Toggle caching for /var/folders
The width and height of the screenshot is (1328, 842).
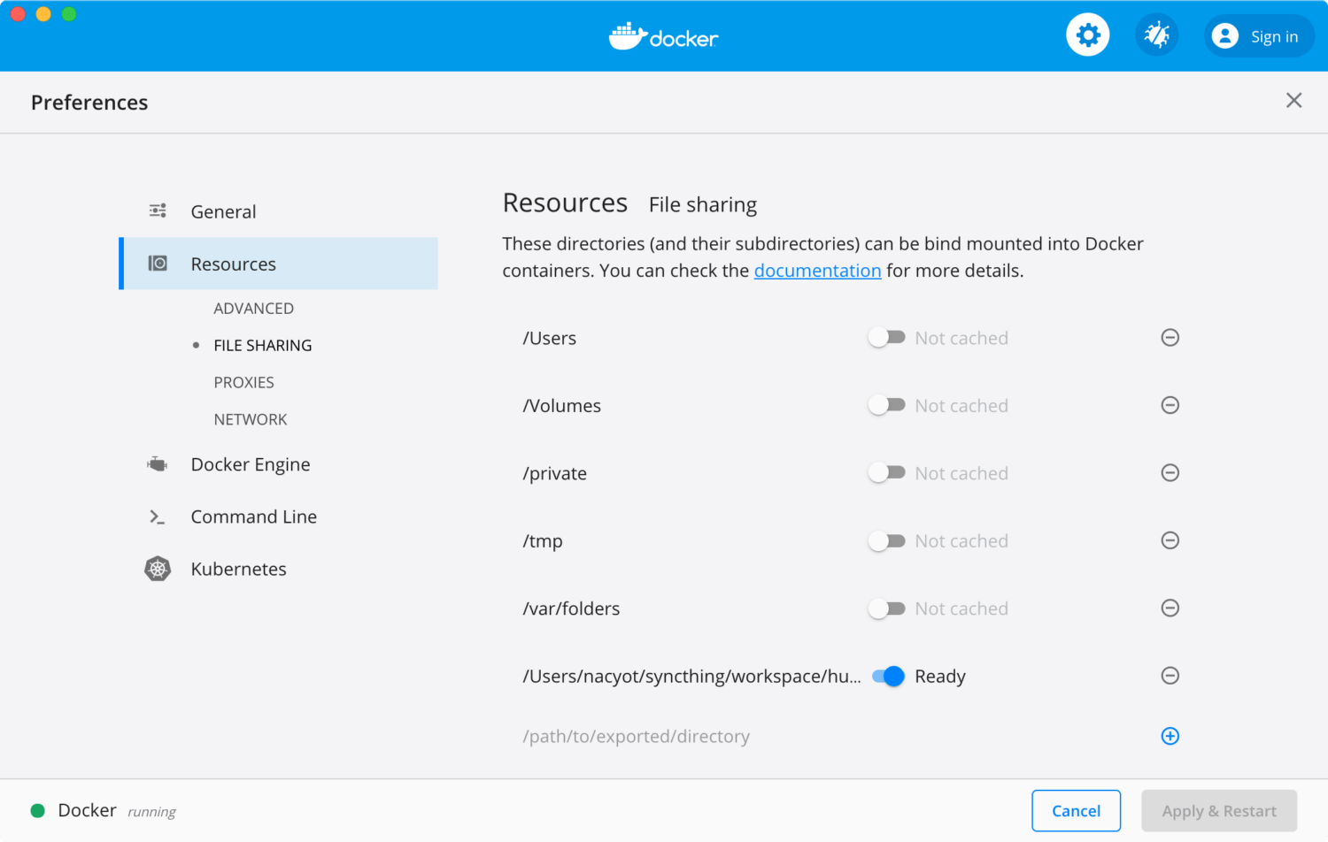pos(886,609)
